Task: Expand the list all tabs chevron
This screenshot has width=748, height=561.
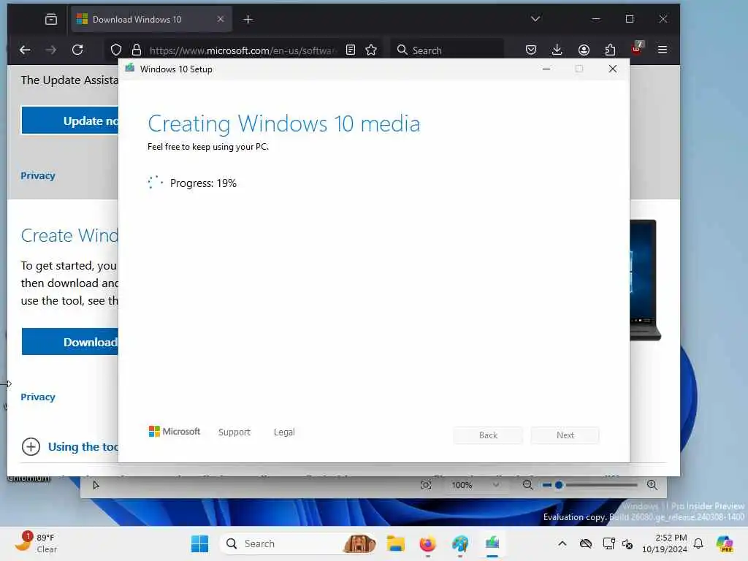Action: (x=535, y=18)
